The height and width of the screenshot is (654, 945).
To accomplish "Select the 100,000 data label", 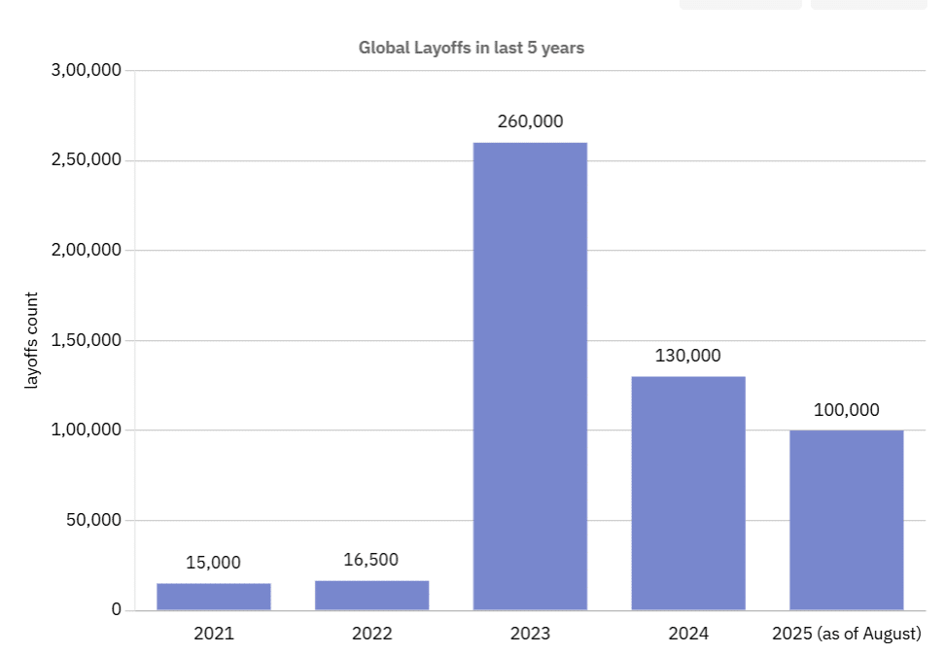I will pos(846,410).
